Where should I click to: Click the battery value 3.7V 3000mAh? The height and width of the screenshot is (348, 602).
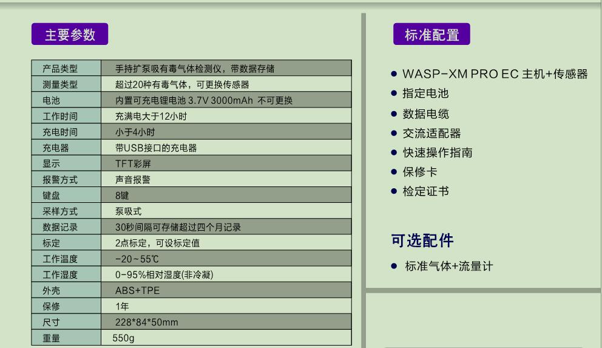pos(208,100)
